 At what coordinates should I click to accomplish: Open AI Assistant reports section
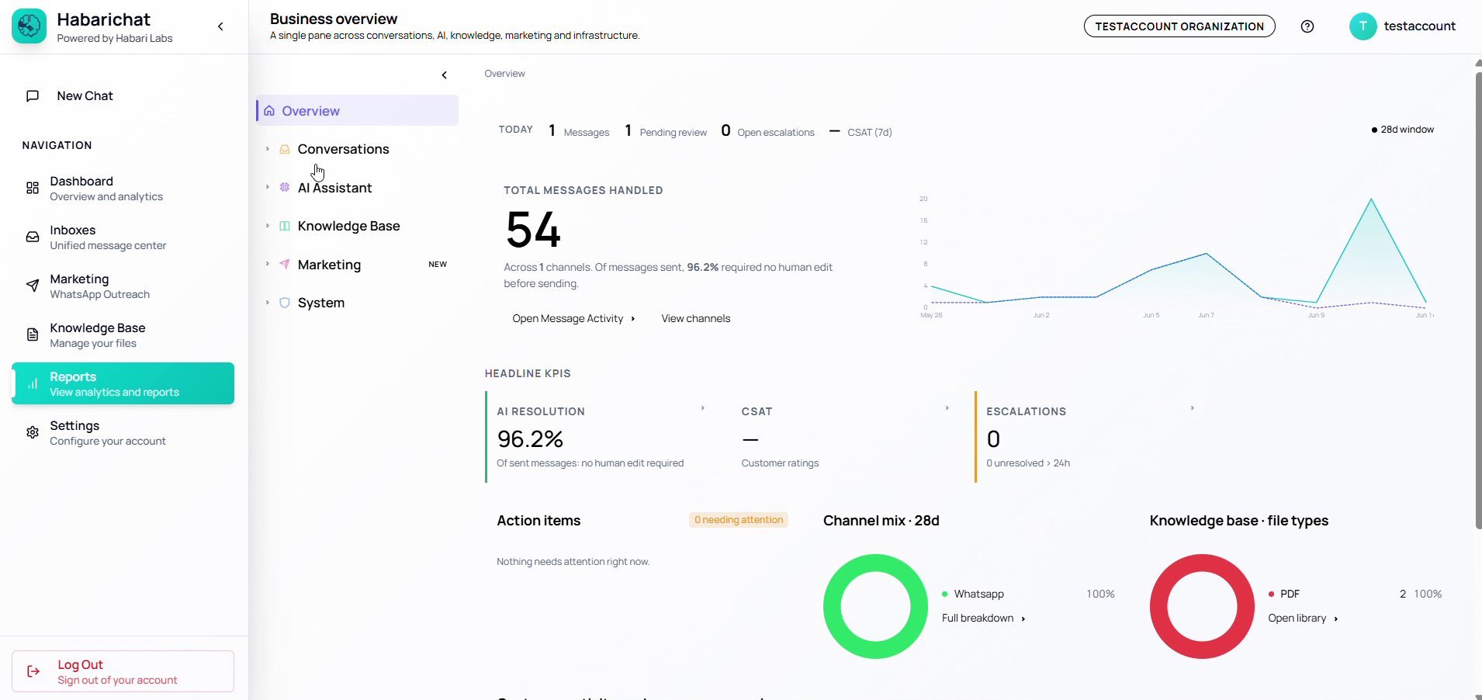coord(358,188)
